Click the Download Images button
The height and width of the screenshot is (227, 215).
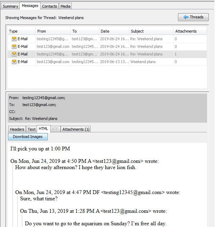point(28,137)
